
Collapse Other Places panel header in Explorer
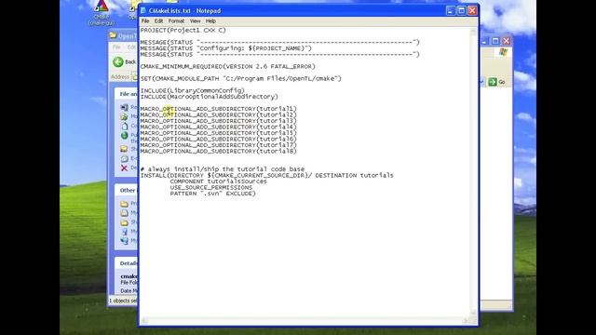pos(127,190)
